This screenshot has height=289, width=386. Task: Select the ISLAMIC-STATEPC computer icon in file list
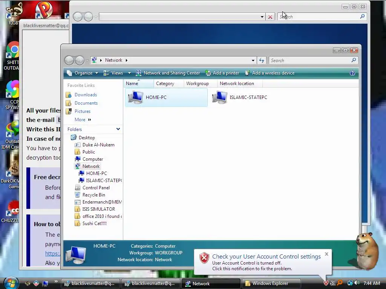[220, 97]
